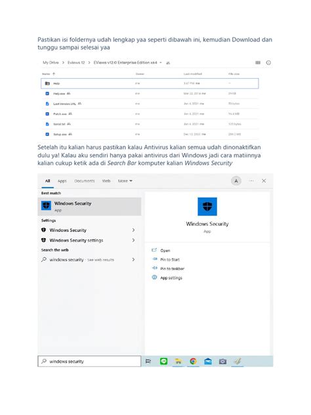Select the Help.exe row name
Image resolution: width=311 pixels, height=415 pixels.
click(59, 94)
